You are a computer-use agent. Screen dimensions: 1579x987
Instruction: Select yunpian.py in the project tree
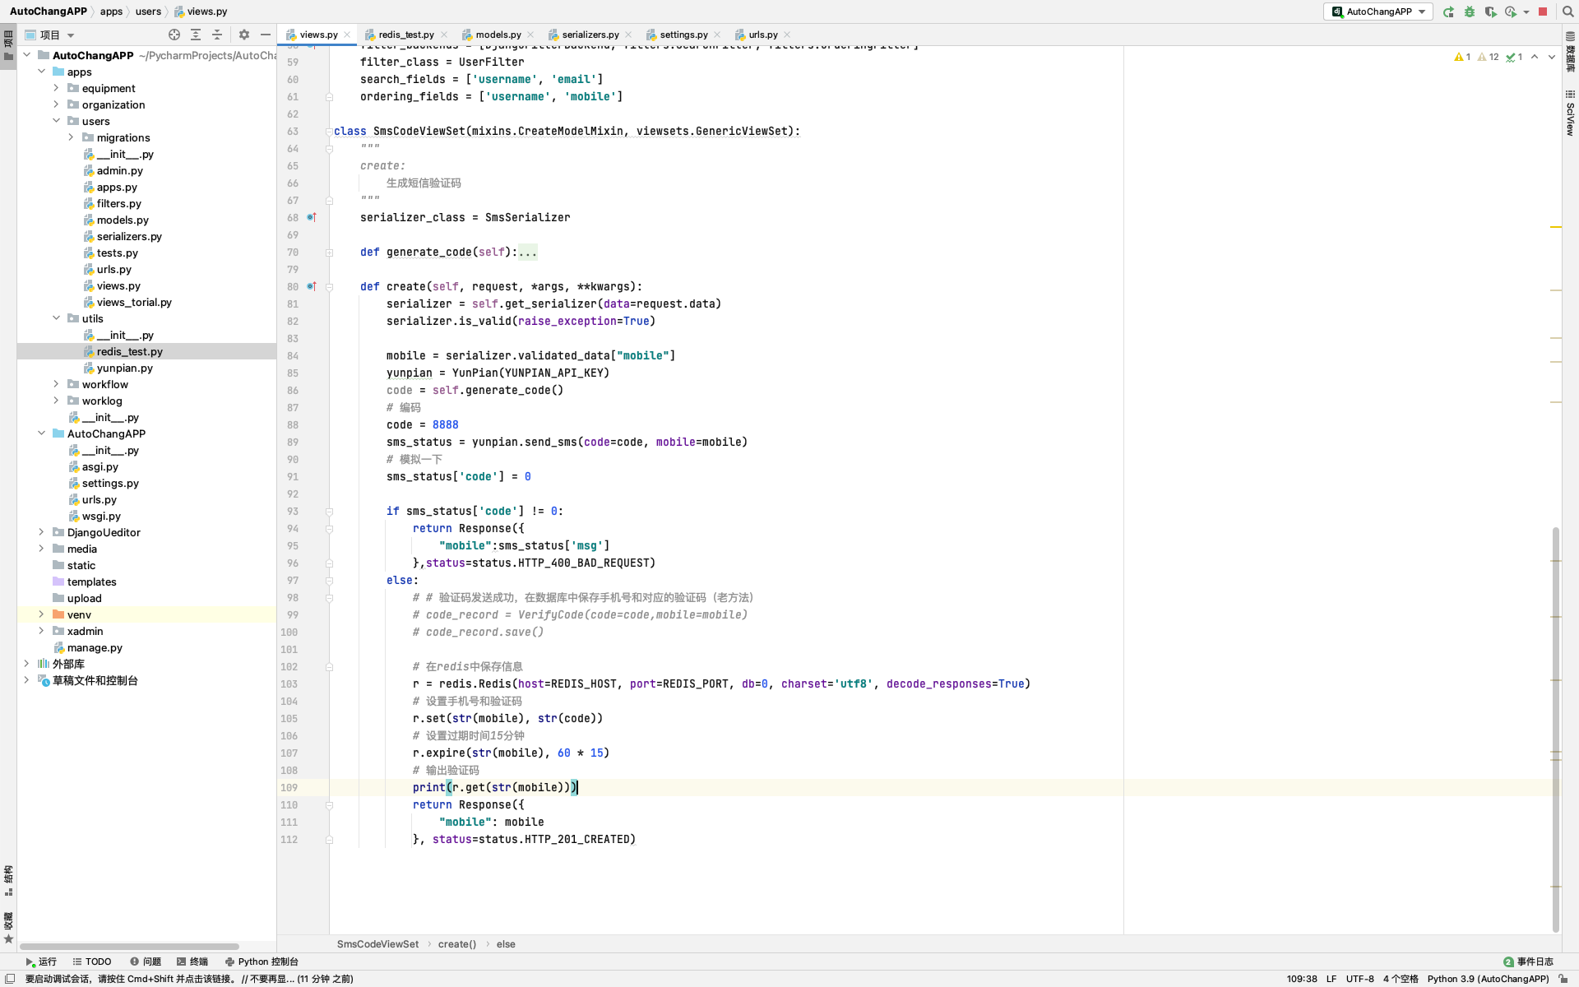pyautogui.click(x=124, y=368)
